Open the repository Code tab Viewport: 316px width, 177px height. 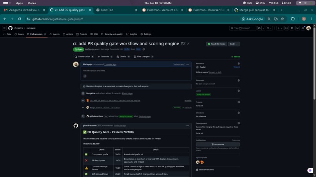tap(7, 34)
